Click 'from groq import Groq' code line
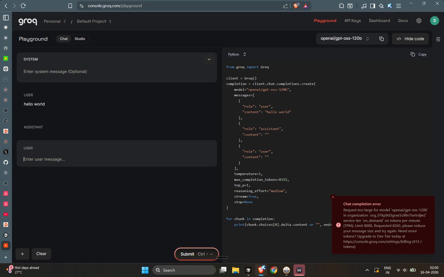Image resolution: width=444 pixels, height=277 pixels. (x=248, y=67)
